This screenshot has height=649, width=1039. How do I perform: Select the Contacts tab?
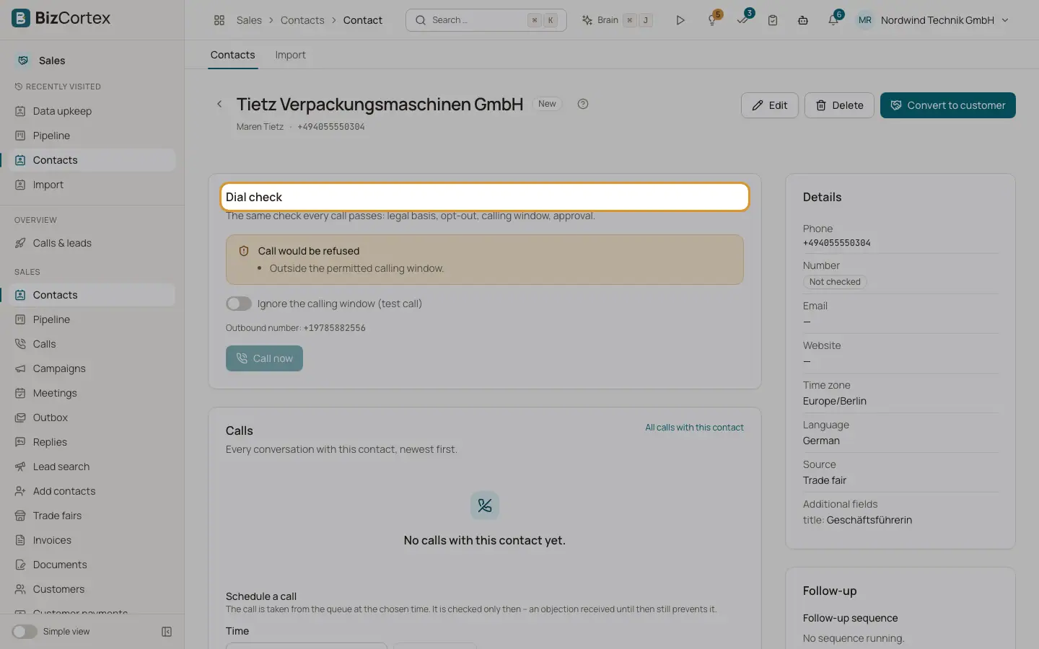point(232,55)
